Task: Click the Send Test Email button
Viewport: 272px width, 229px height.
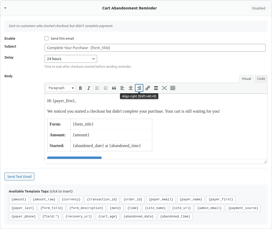Action: [x=19, y=176]
